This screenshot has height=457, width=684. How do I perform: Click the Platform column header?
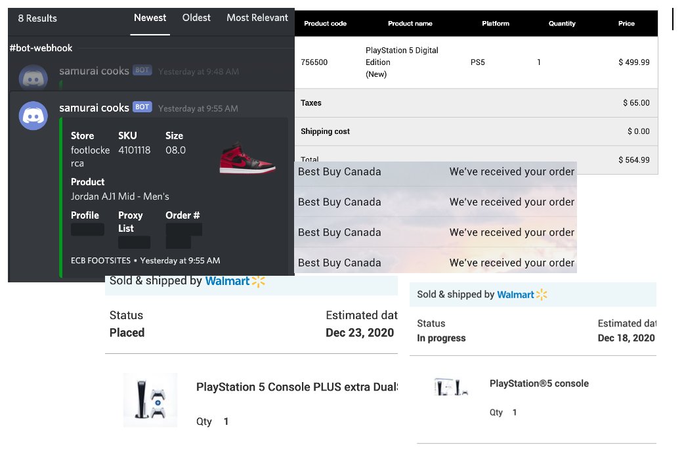tap(496, 24)
